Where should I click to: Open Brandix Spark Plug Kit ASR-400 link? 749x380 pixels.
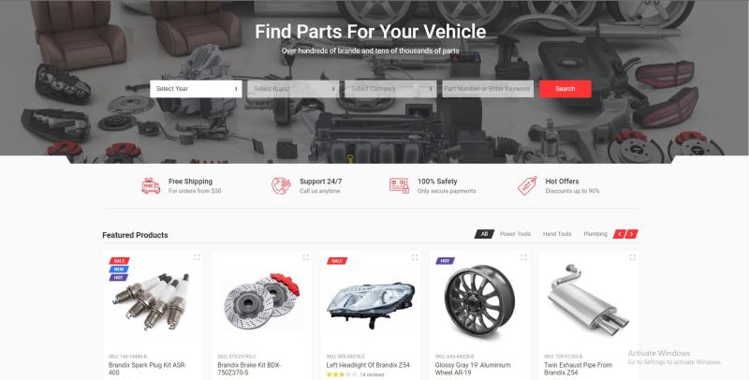[147, 369]
